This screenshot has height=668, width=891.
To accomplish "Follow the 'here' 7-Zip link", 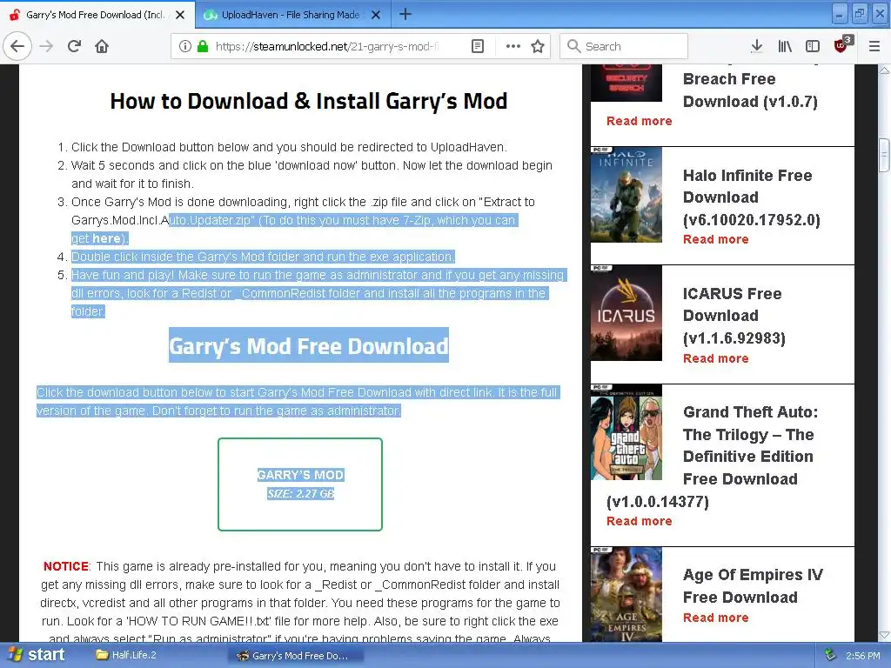I will (x=106, y=238).
